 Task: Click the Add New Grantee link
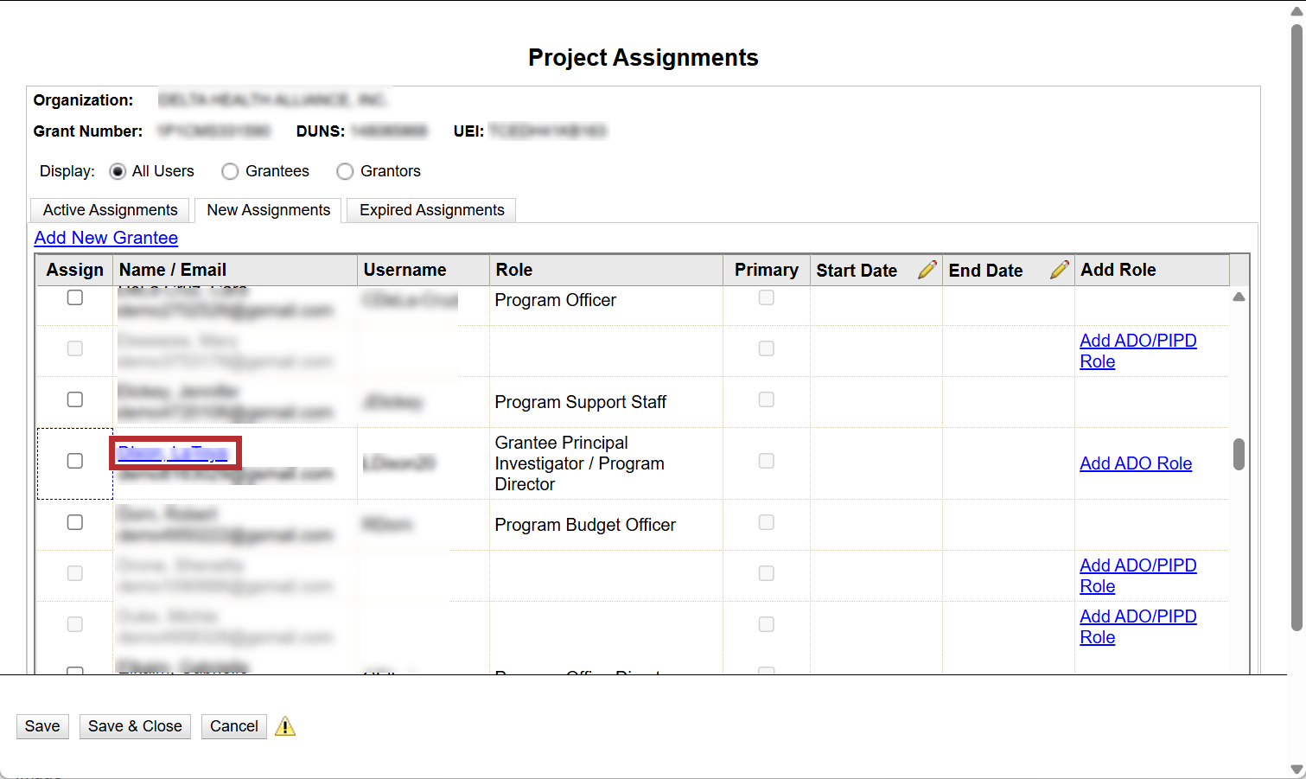pyautogui.click(x=106, y=238)
